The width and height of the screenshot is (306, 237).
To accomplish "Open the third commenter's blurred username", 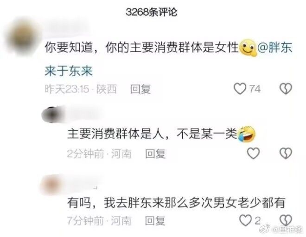I will click(x=83, y=182).
